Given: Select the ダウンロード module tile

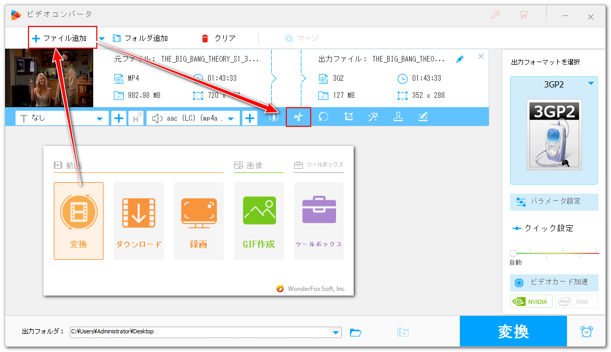Looking at the screenshot, I should pyautogui.click(x=139, y=221).
